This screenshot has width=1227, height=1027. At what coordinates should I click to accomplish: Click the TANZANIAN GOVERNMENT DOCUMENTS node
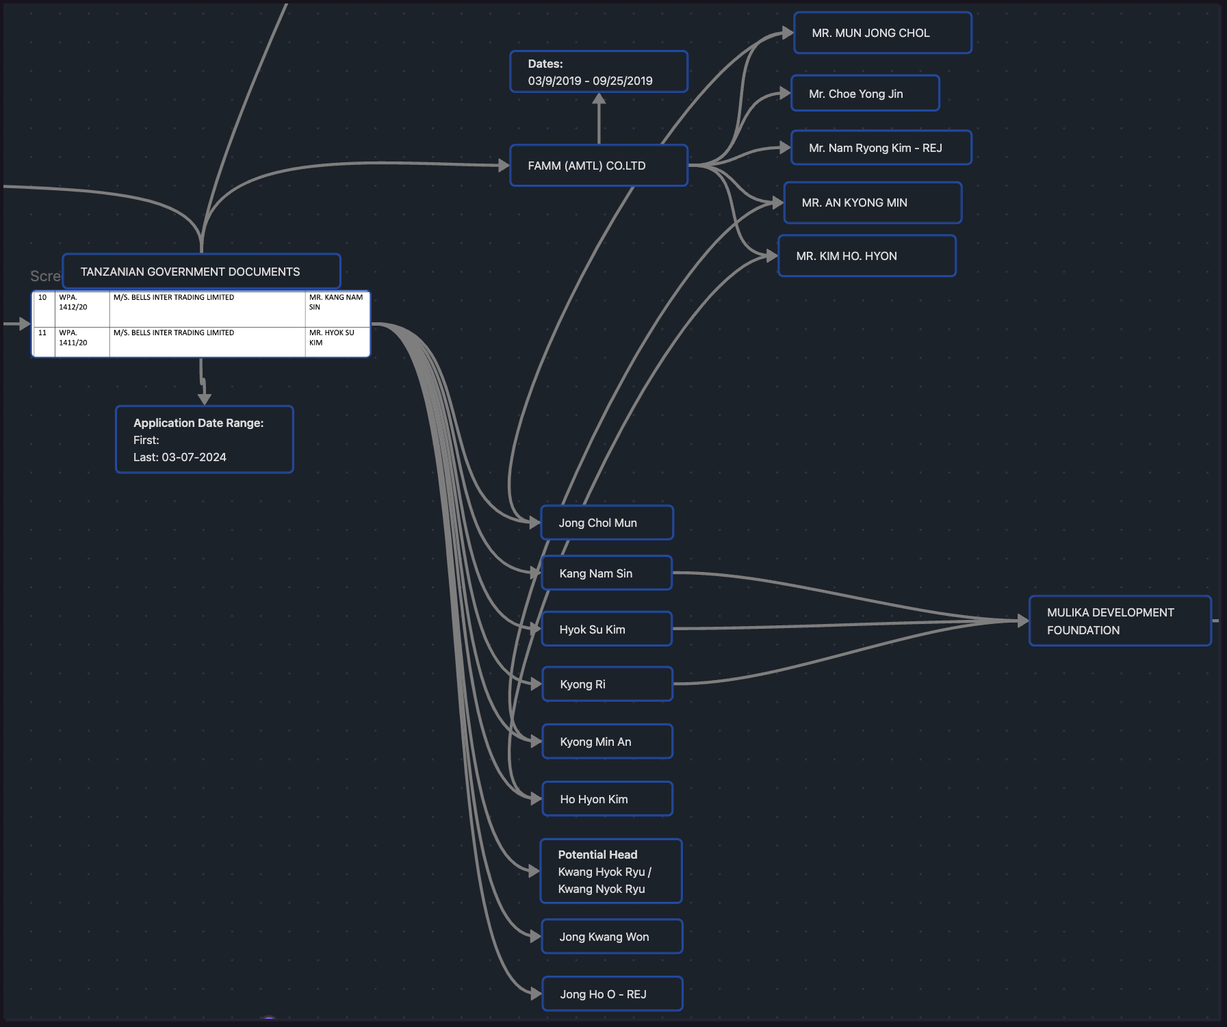pyautogui.click(x=201, y=272)
